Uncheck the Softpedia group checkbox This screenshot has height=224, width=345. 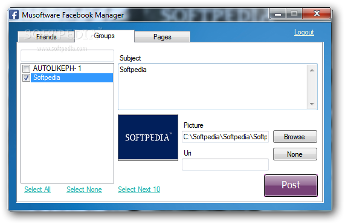(x=26, y=77)
